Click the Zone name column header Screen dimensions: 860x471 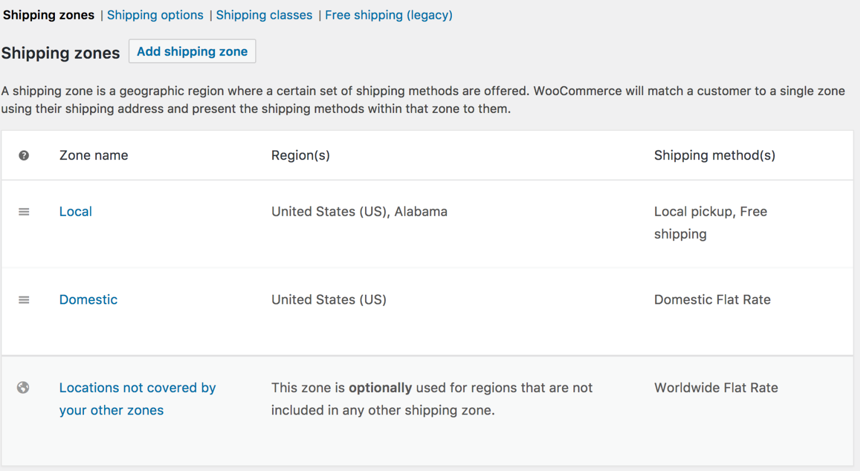94,156
